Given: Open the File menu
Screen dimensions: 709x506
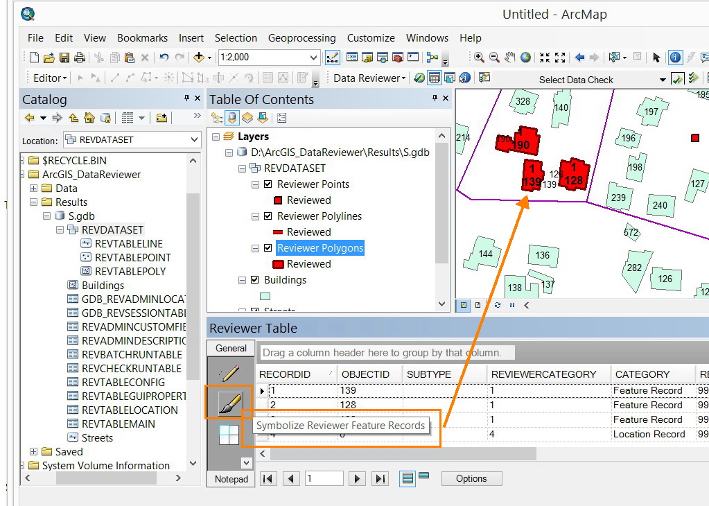Looking at the screenshot, I should tap(35, 38).
